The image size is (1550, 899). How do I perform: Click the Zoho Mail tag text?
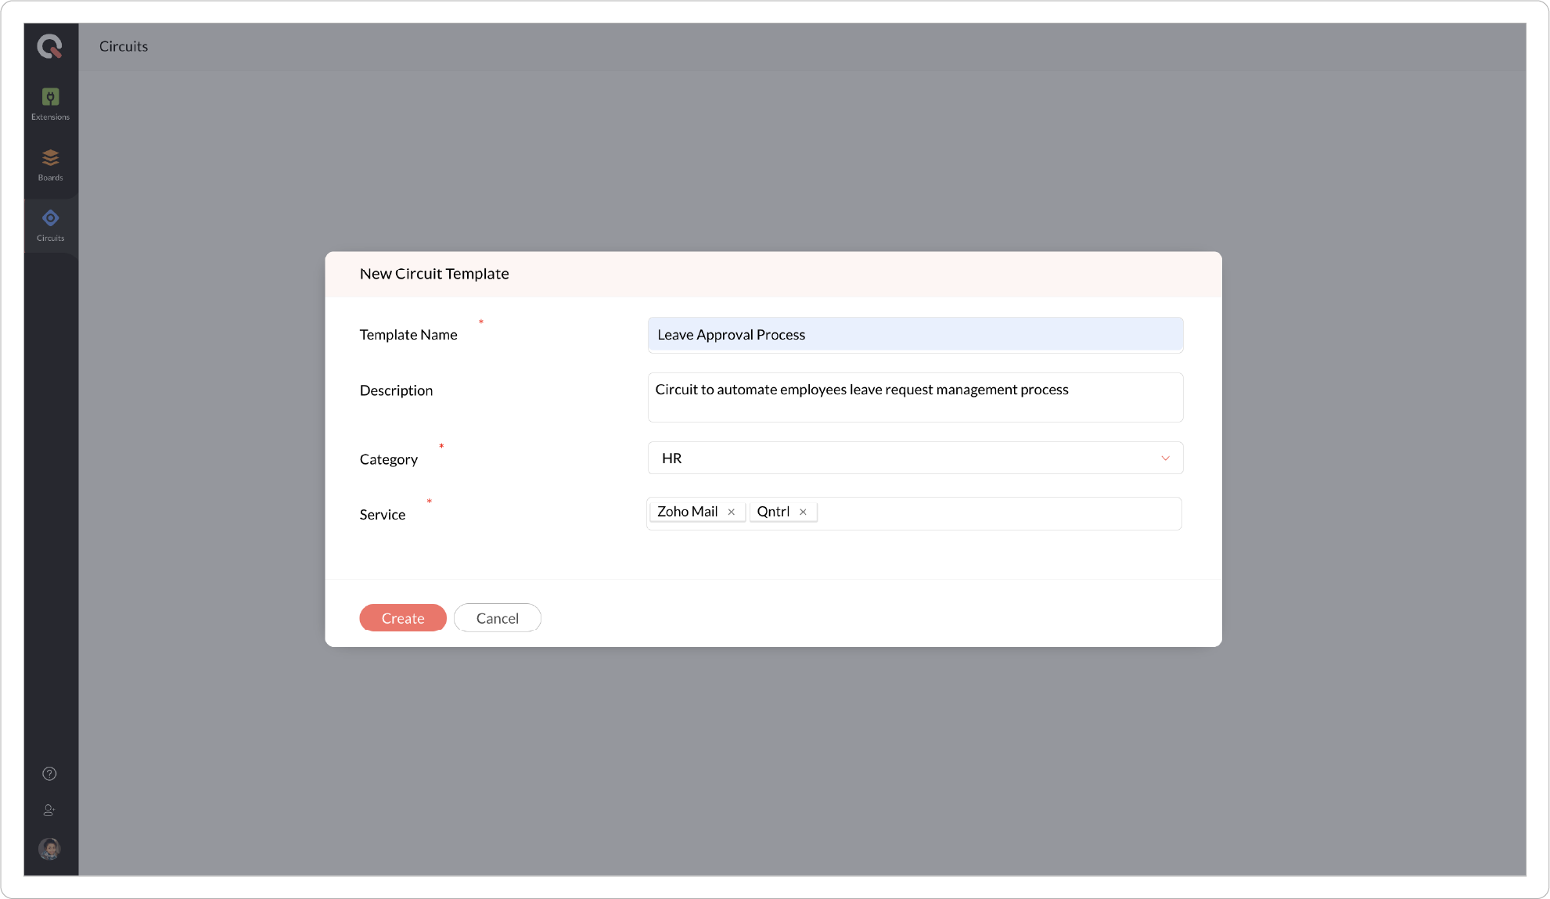click(687, 512)
